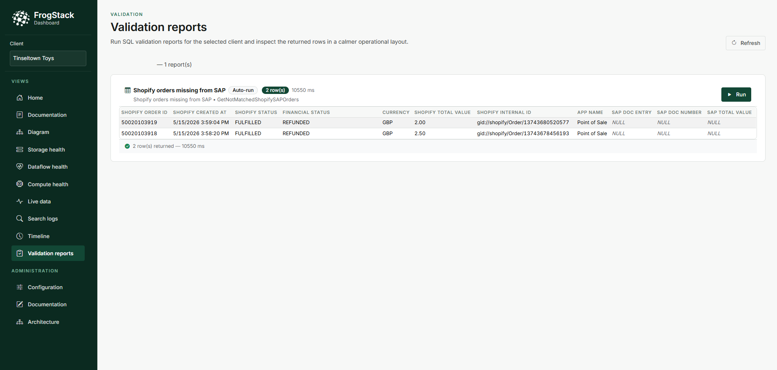
Task: Open the Architecture admin page
Action: tap(48, 322)
